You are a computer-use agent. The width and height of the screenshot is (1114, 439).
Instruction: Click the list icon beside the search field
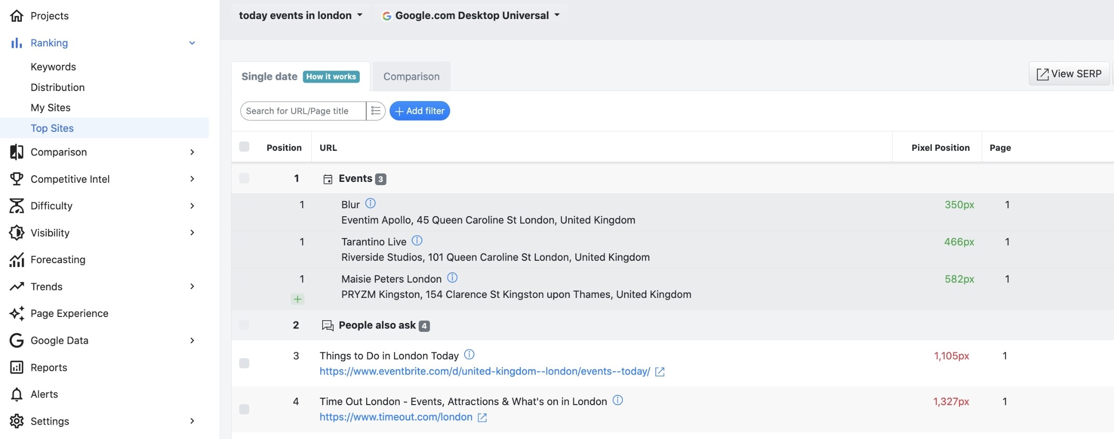click(376, 111)
